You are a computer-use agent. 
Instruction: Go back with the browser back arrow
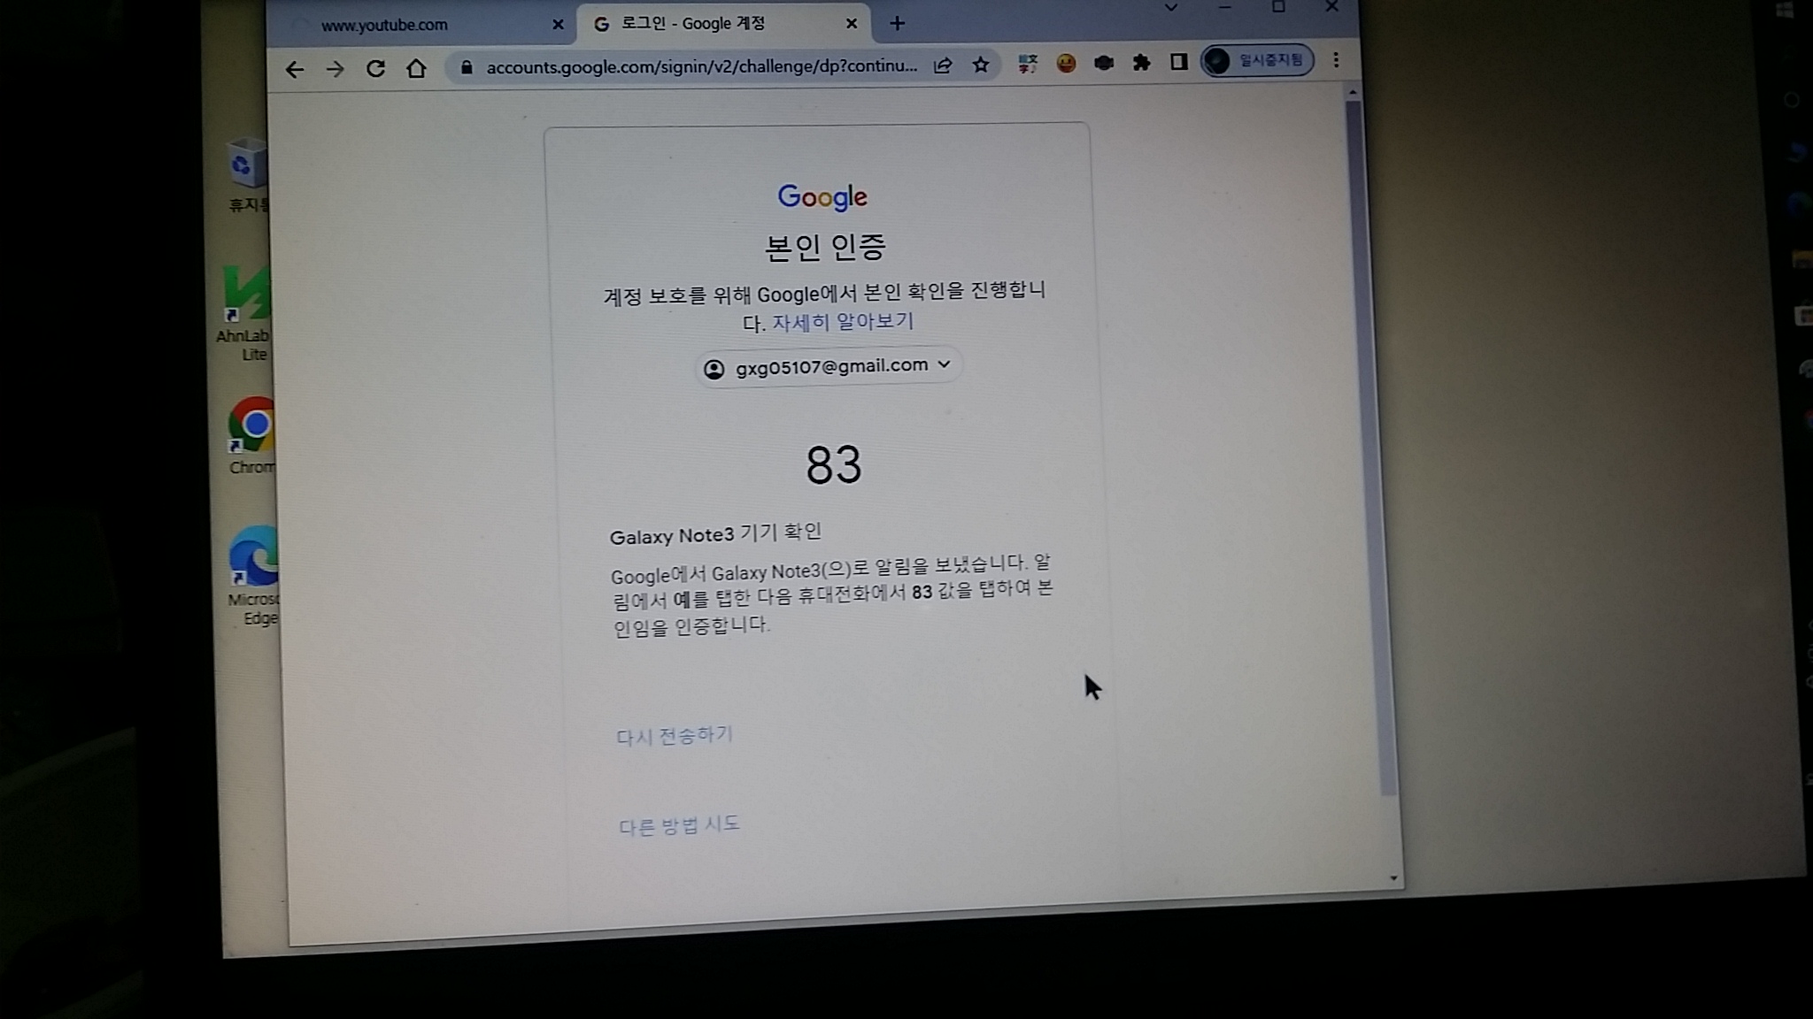tap(295, 69)
